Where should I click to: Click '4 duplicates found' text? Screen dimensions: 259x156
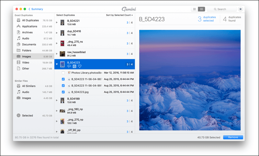(232, 19)
